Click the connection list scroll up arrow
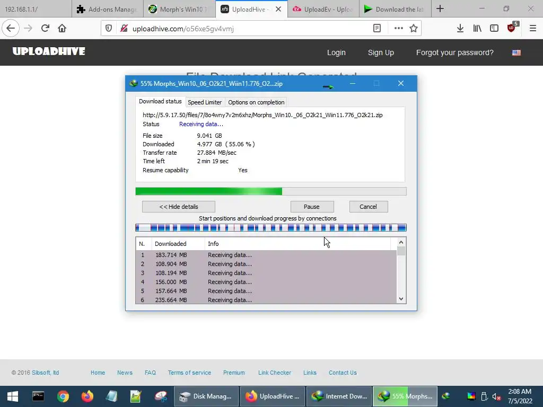The width and height of the screenshot is (543, 407). point(401,242)
